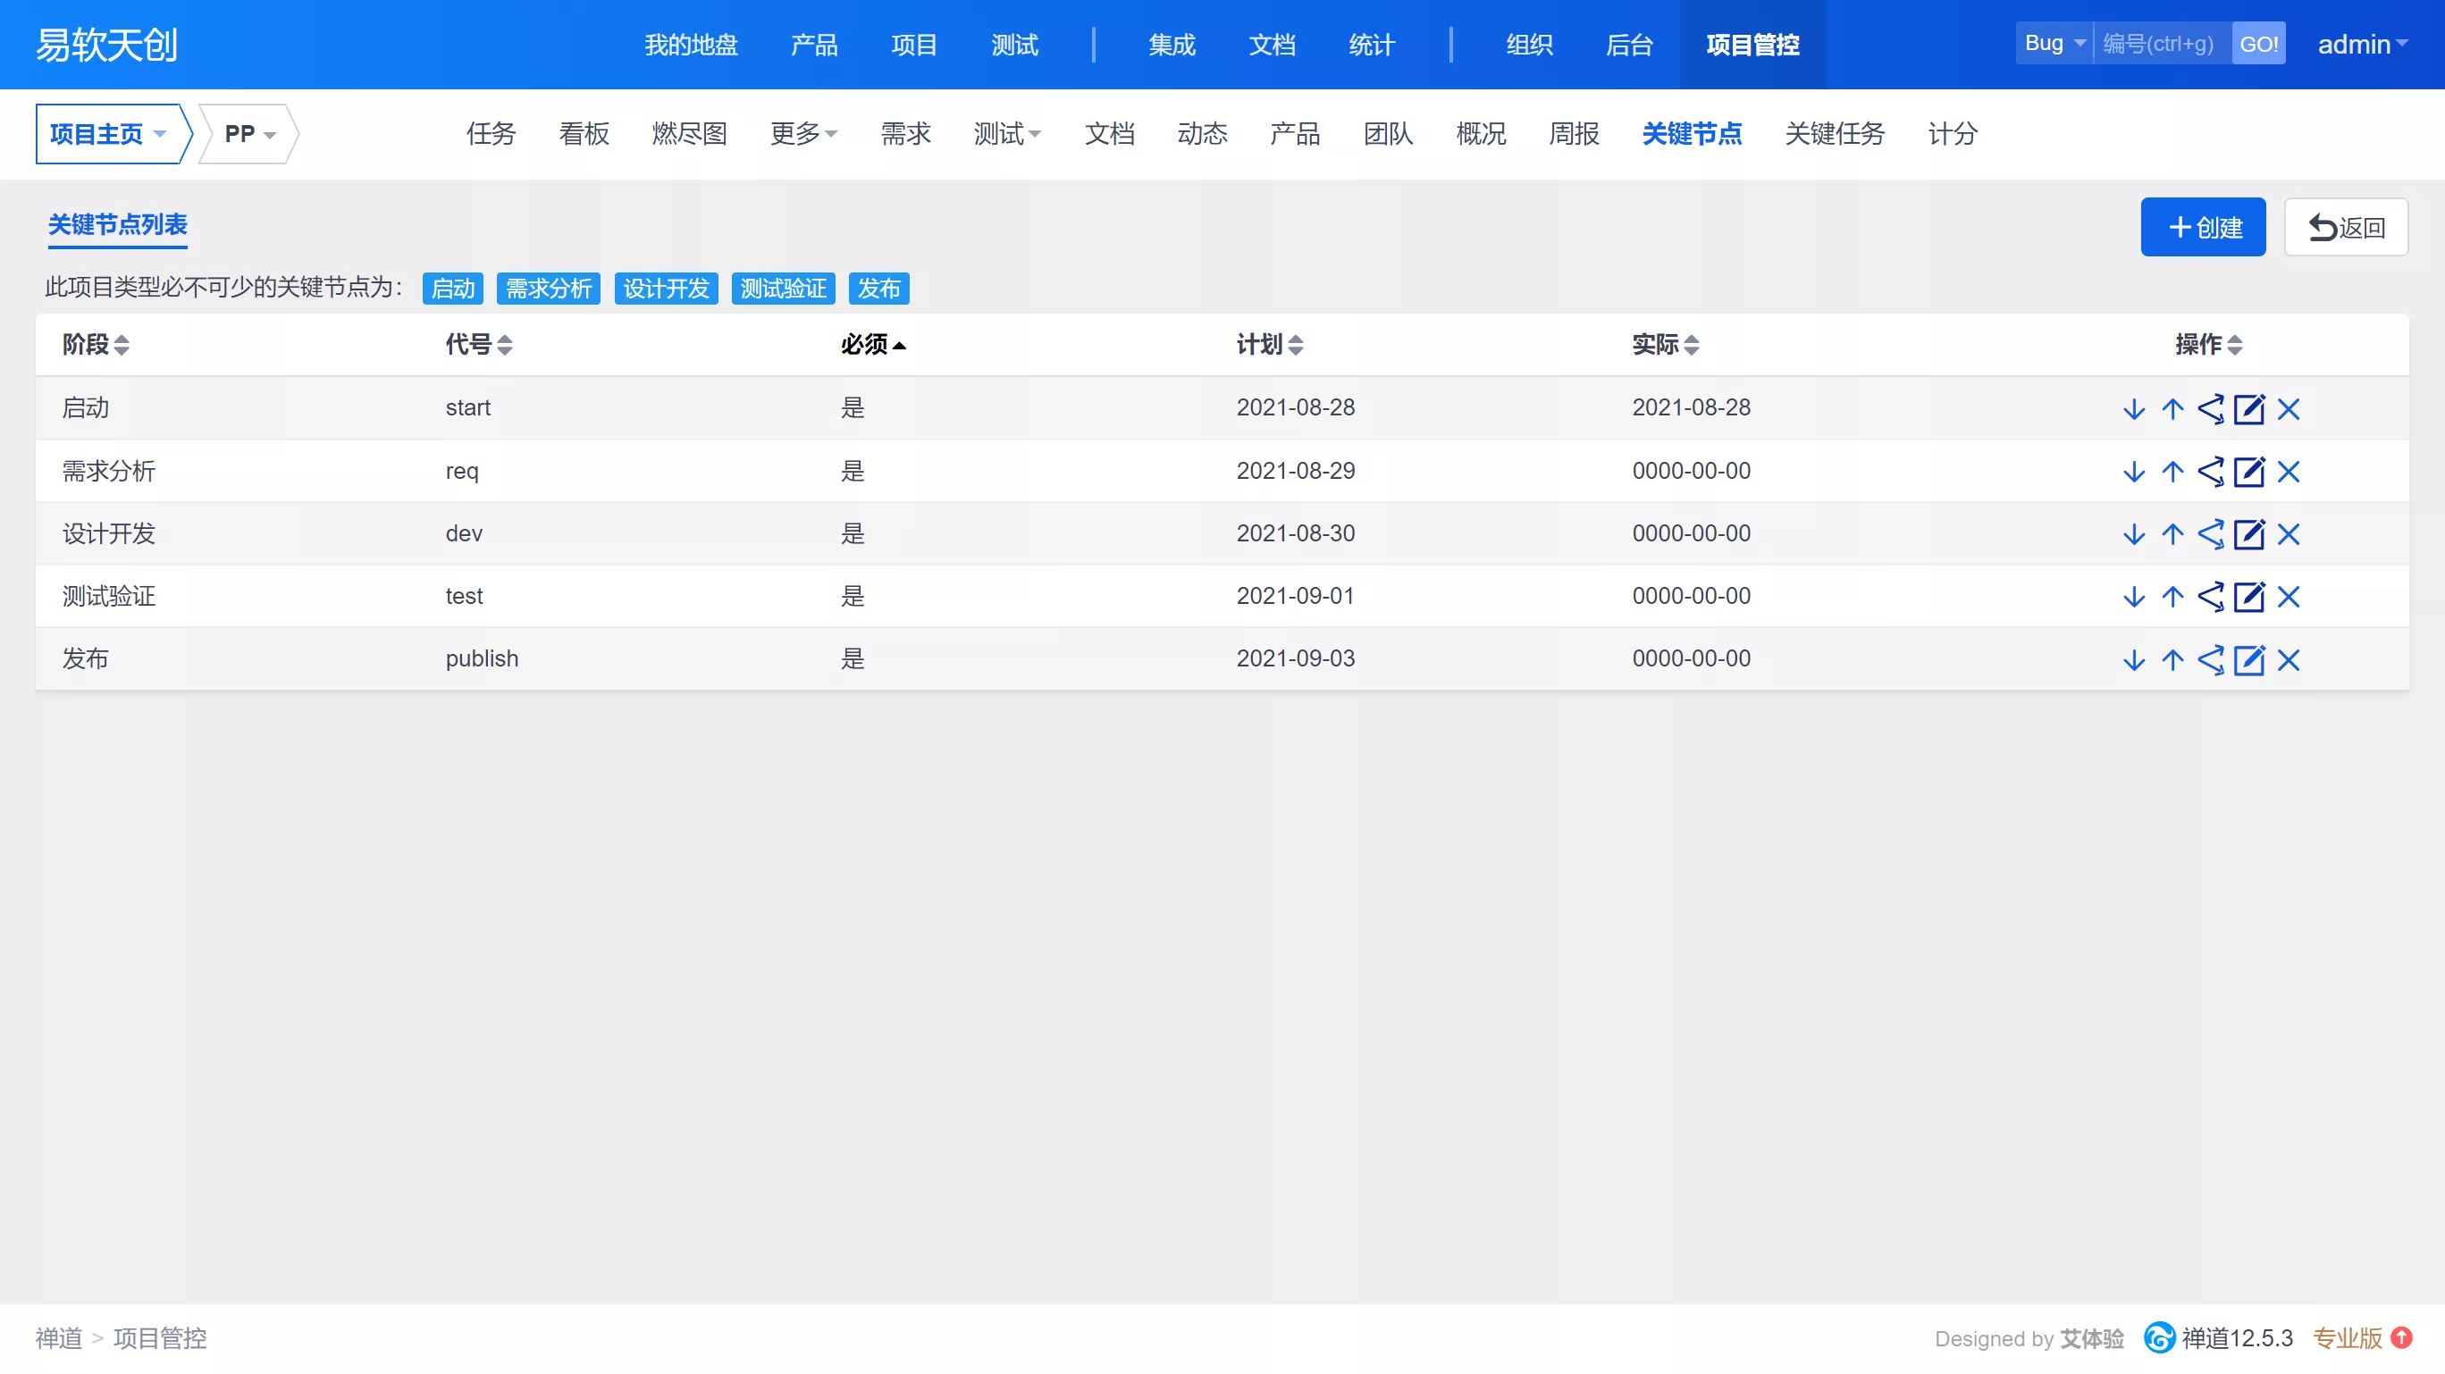
Task: Click delete X icon in 发布 row
Action: coord(2289,659)
